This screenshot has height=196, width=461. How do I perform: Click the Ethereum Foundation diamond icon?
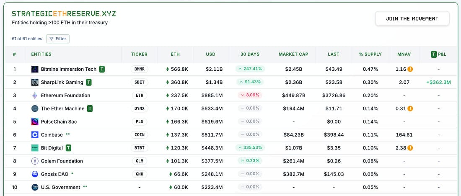pyautogui.click(x=35, y=95)
